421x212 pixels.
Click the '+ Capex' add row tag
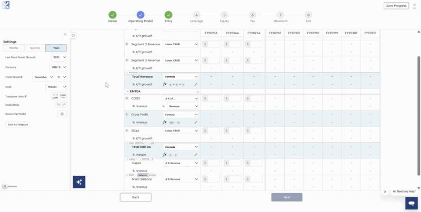click(x=131, y=159)
